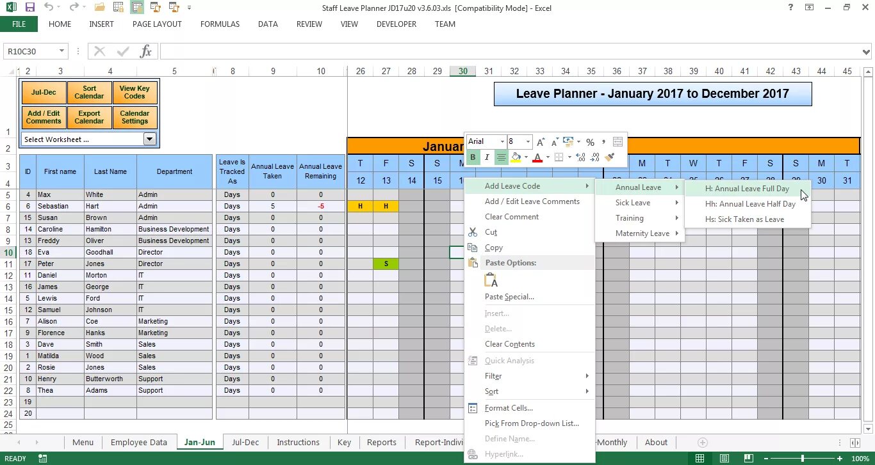The image size is (875, 465).
Task: Click the Increase Font Size icon in mini toolbar
Action: (x=541, y=142)
